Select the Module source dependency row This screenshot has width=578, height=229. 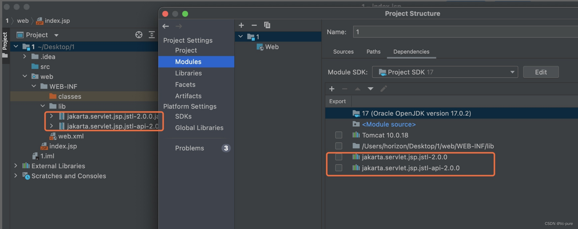tap(451, 124)
